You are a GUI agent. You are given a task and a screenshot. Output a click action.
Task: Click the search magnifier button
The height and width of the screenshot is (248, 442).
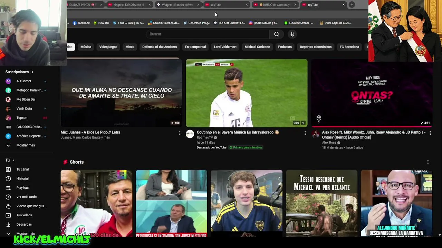pos(277,34)
